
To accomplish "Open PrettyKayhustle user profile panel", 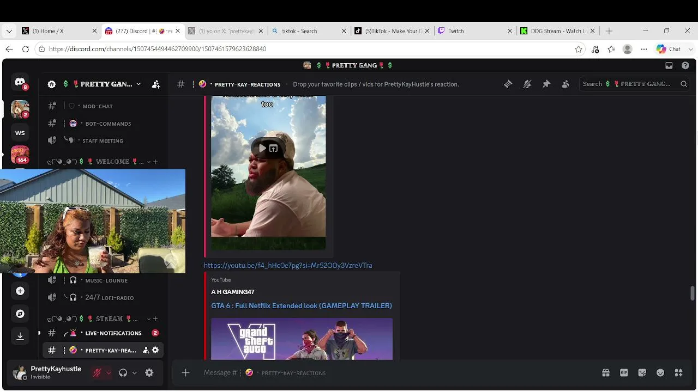I will (47, 372).
